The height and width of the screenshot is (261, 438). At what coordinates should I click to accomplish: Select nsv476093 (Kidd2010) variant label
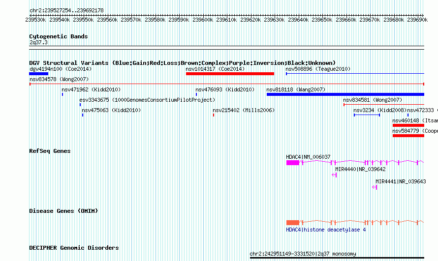click(225, 89)
